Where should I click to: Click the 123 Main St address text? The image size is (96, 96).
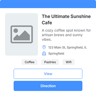pos(67,47)
